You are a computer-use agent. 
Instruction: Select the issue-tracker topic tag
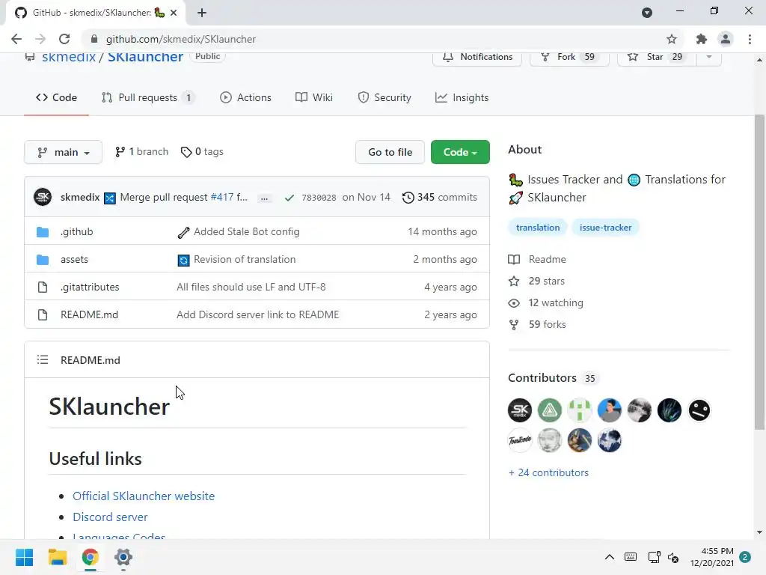point(605,228)
